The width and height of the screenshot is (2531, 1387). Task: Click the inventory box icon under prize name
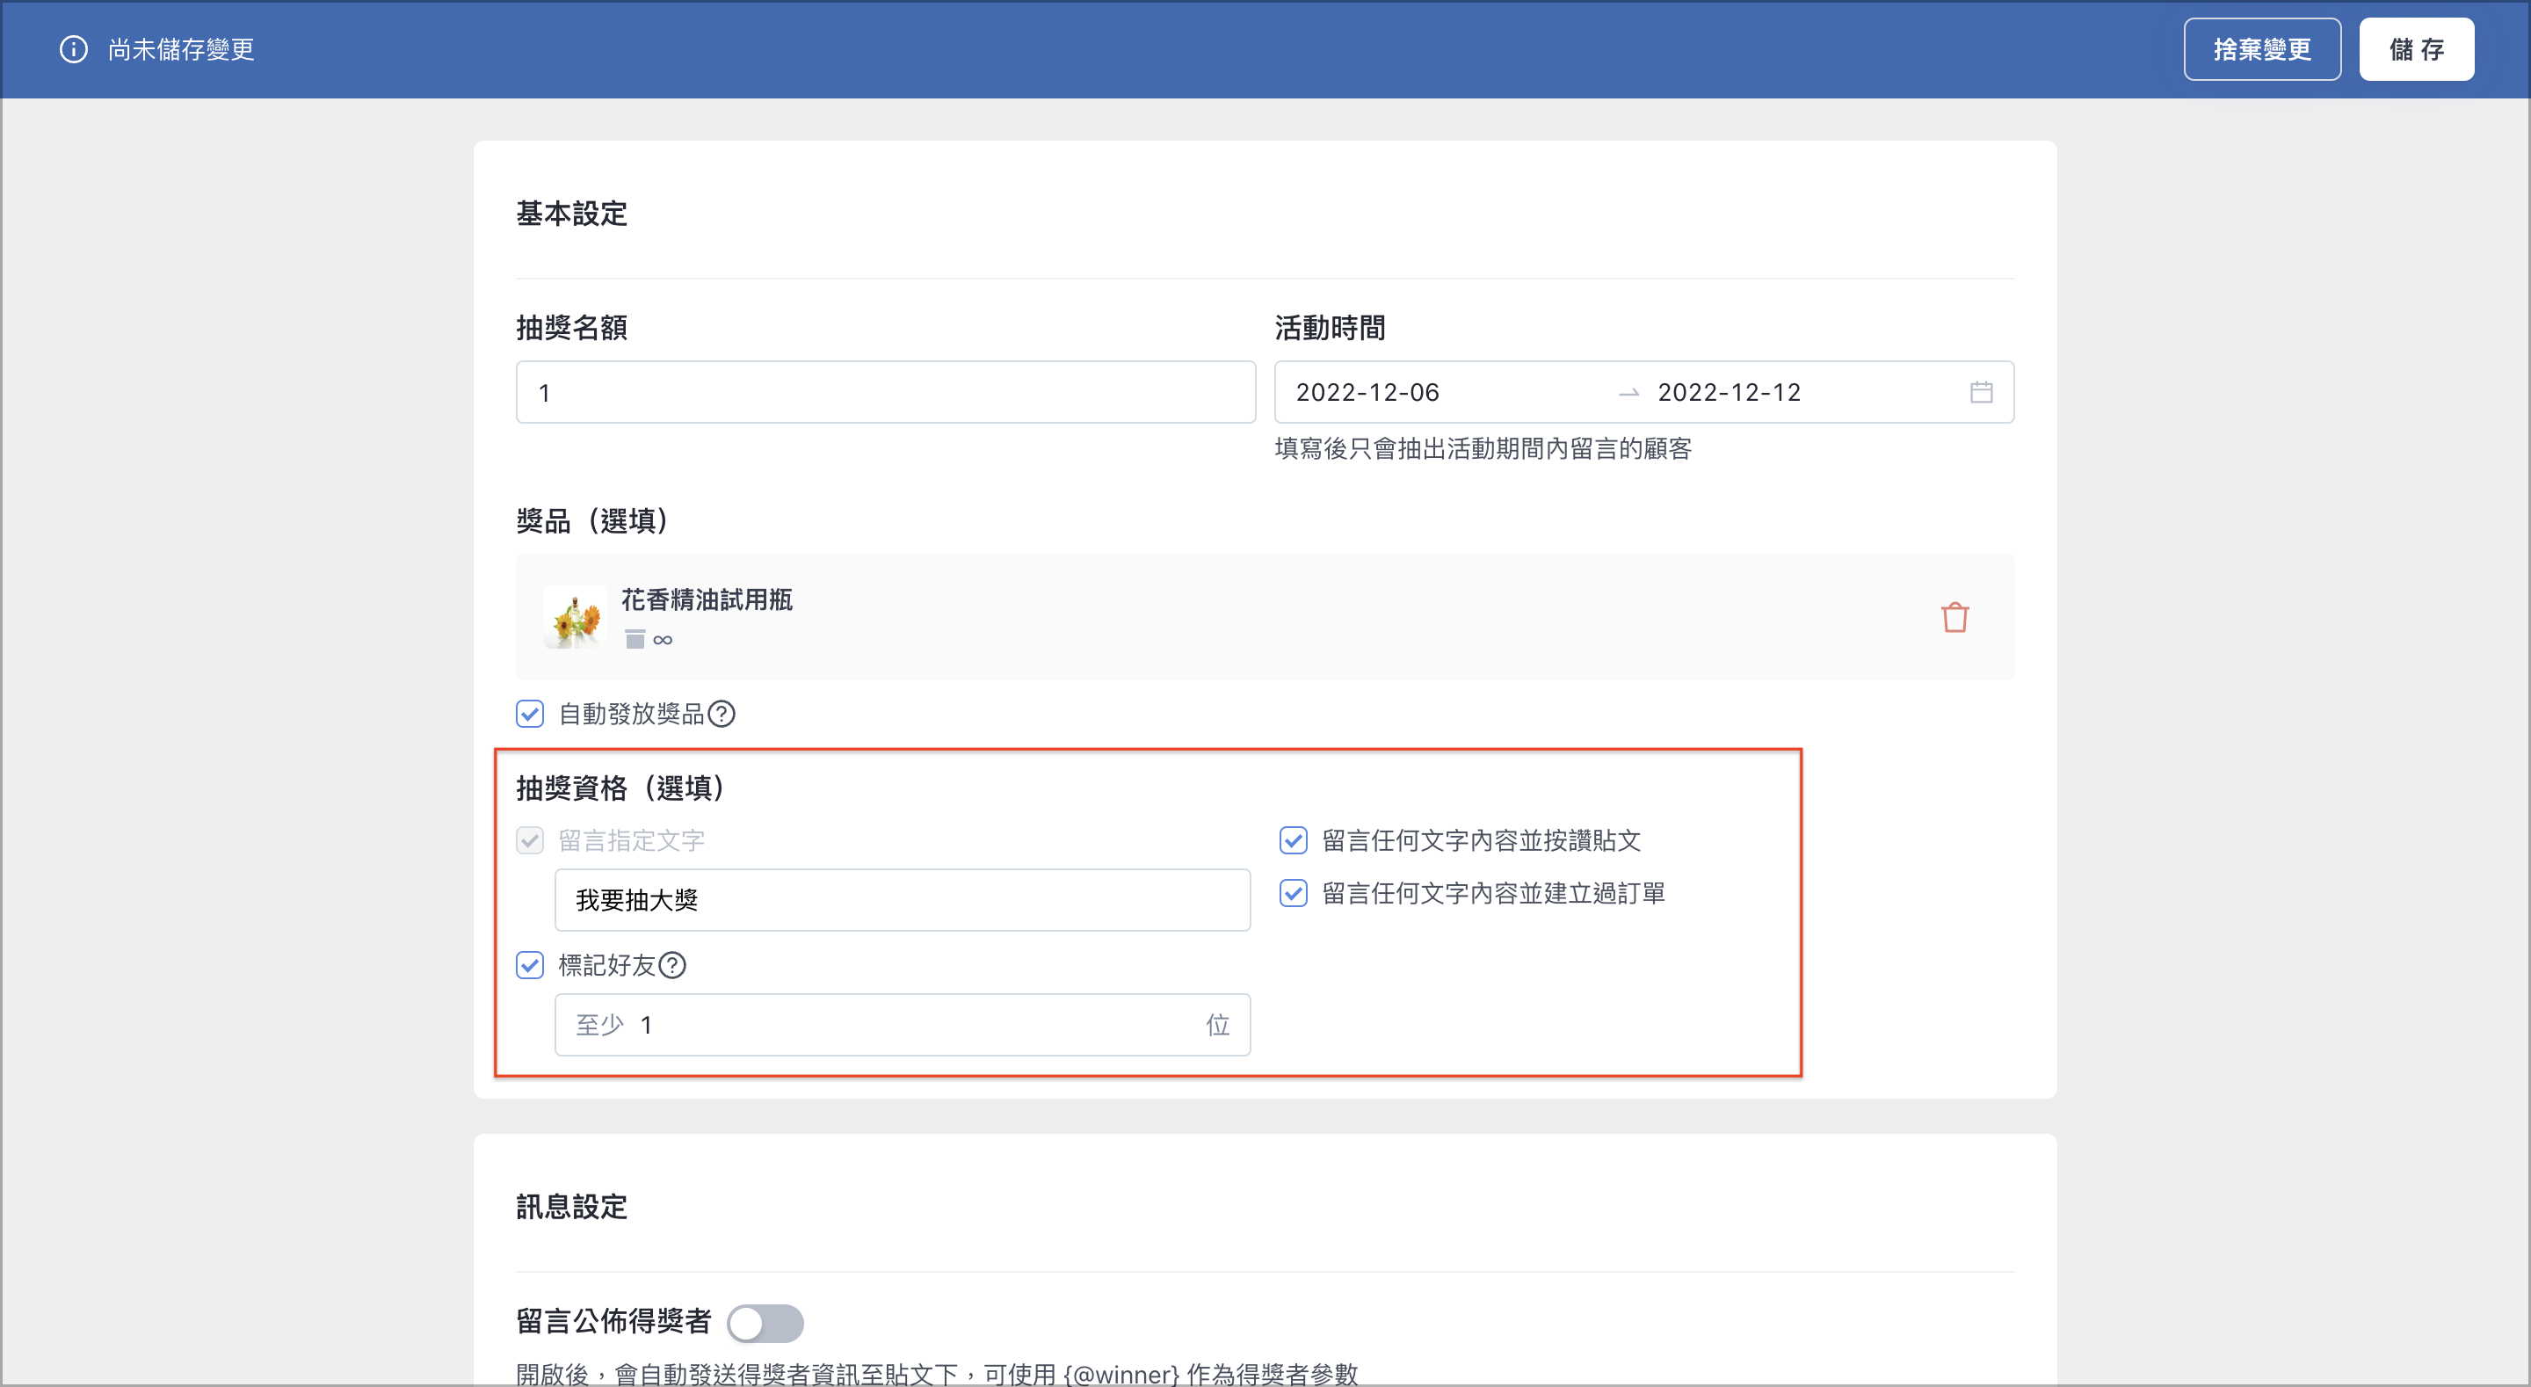point(635,640)
